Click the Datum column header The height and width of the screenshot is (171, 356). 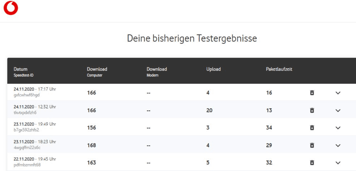21,69
